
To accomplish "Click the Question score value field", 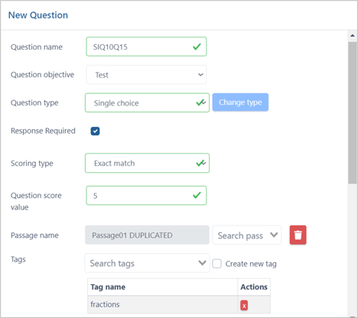I will (x=146, y=196).
